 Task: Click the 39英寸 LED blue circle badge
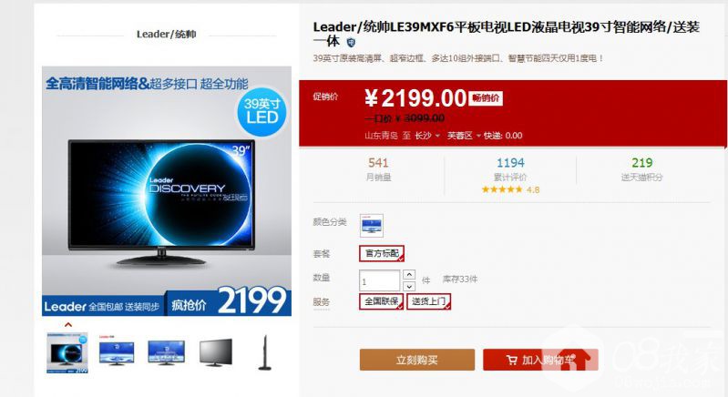(x=261, y=112)
